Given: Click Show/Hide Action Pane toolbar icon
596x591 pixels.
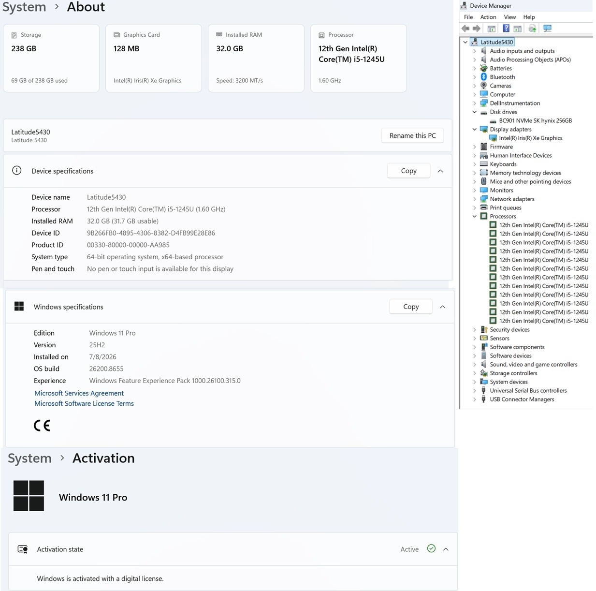Looking at the screenshot, I should click(518, 29).
